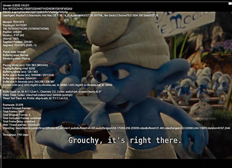Image resolution: width=232 pixels, height=168 pixels.
Task: Click the Rendering state: Playing line
Action: point(16,58)
